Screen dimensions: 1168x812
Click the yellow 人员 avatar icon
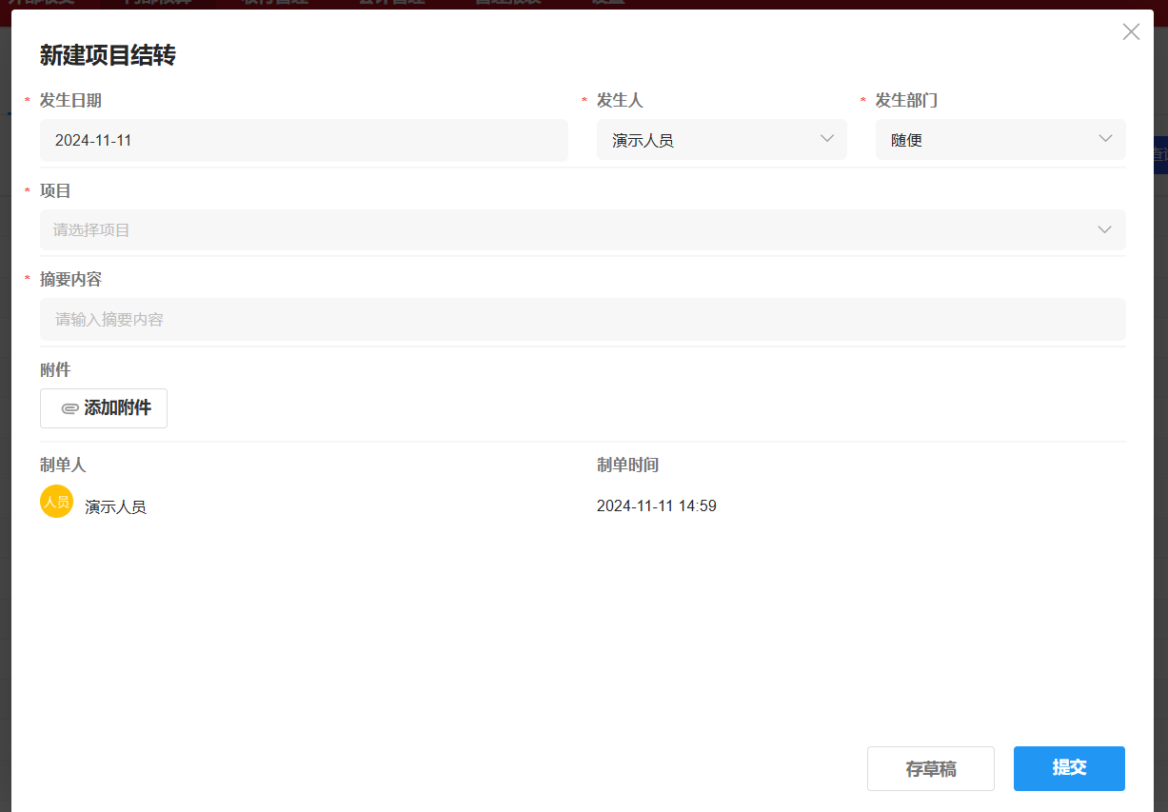[56, 502]
